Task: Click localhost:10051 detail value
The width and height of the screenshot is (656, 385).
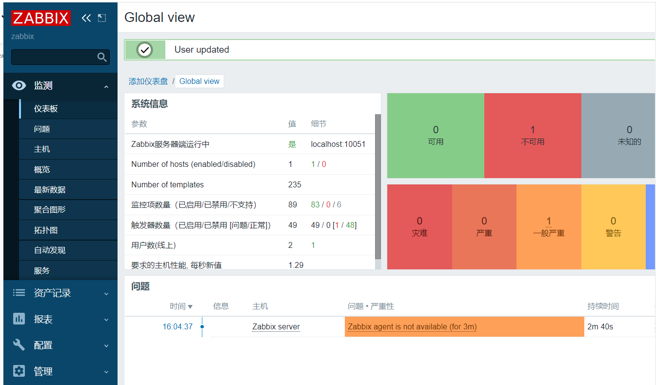Action: (338, 144)
